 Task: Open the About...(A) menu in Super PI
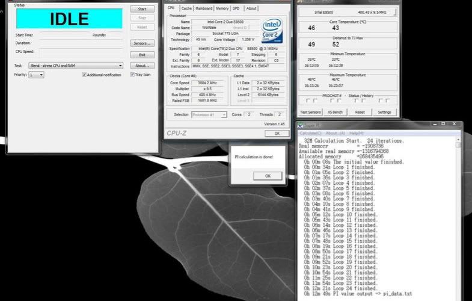point(336,133)
